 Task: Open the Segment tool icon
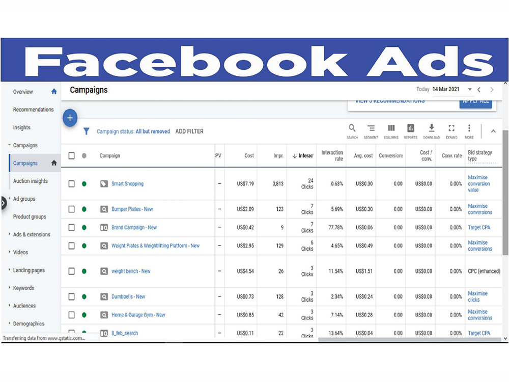(x=371, y=131)
